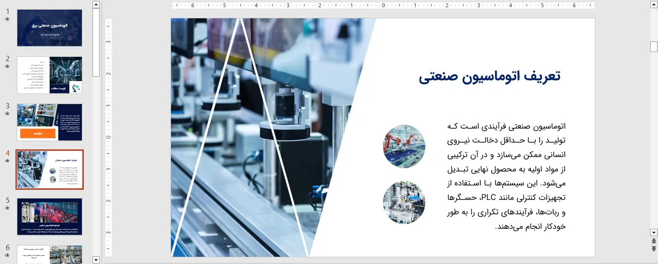Click the animation star beside slide 5
The width and height of the screenshot is (658, 264).
point(7,208)
